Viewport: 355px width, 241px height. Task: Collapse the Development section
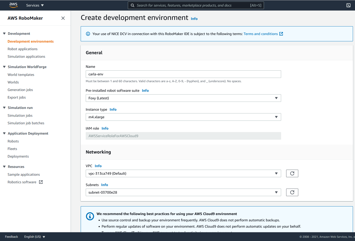click(x=4, y=34)
